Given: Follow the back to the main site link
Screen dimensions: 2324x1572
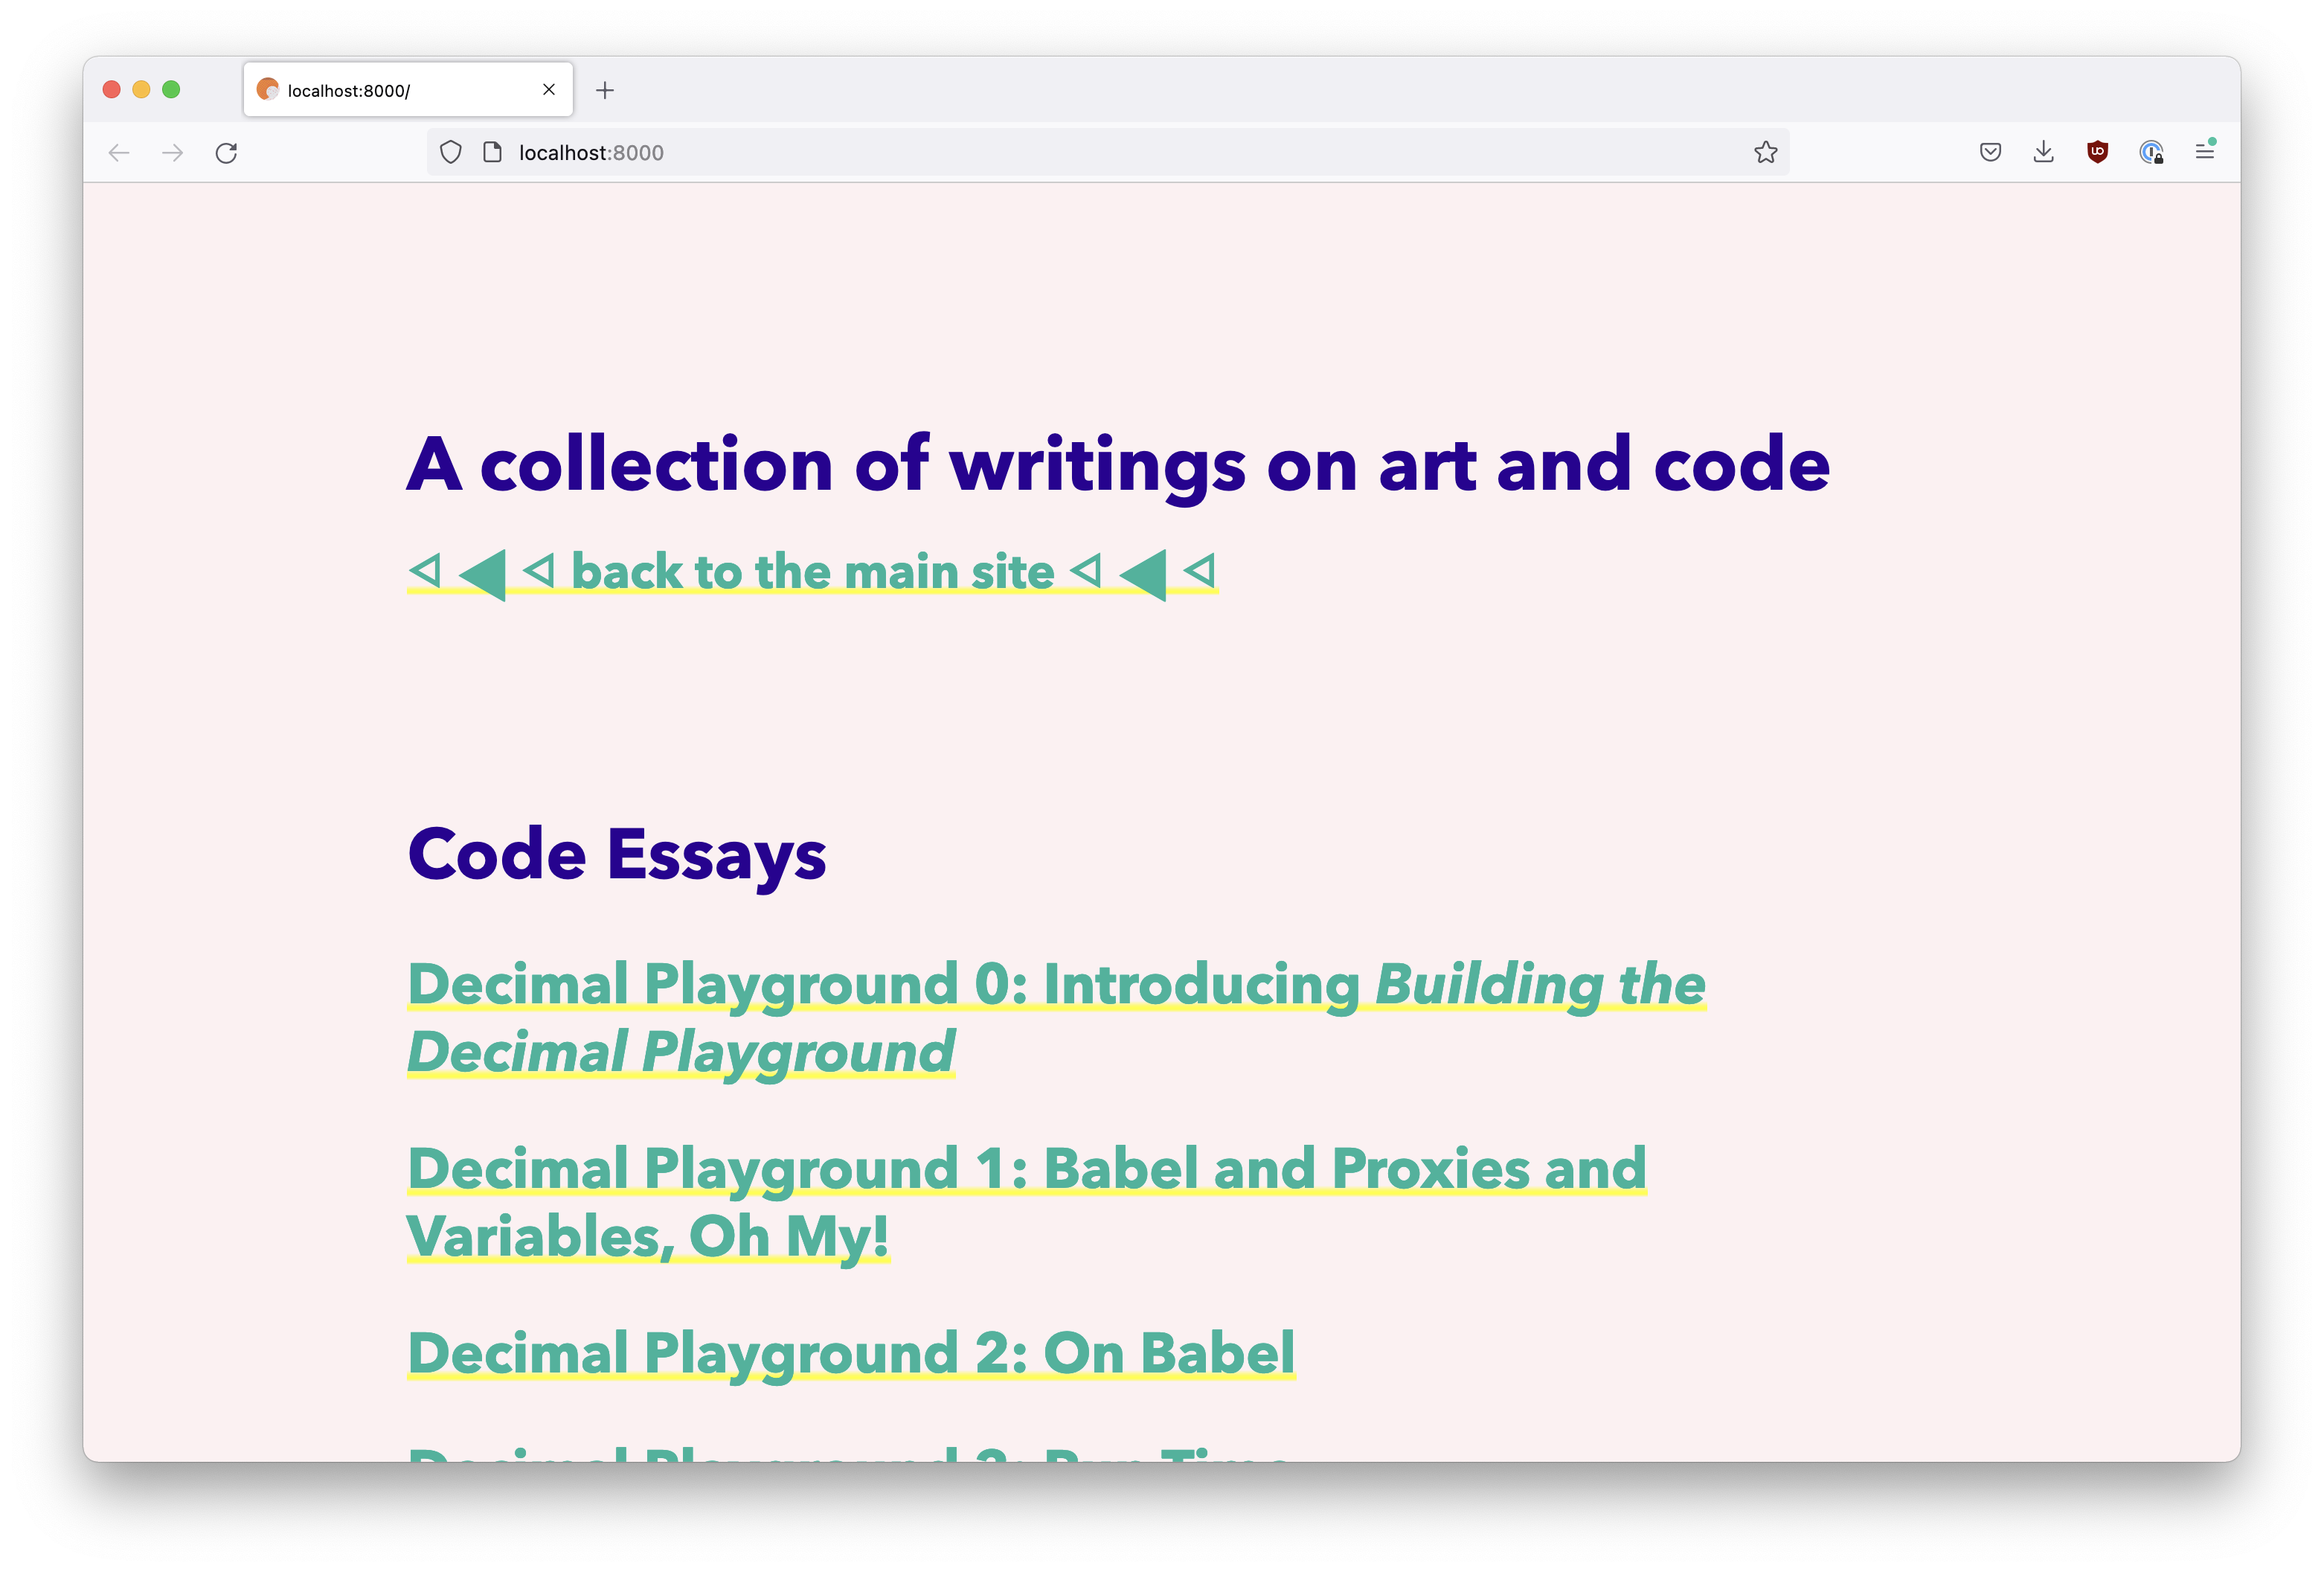Looking at the screenshot, I should pos(812,572).
